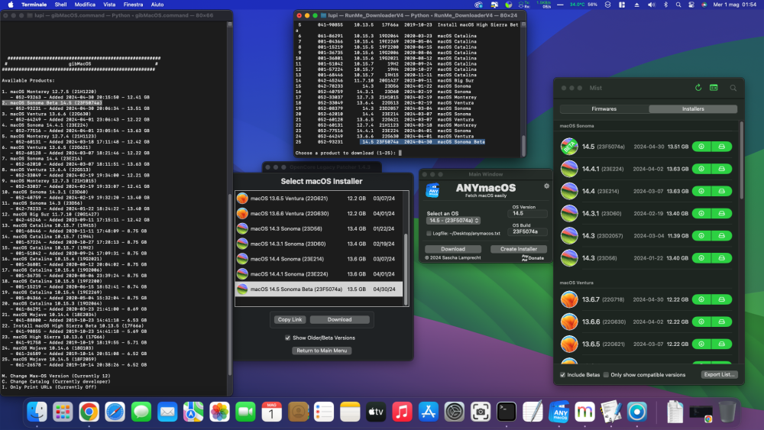This screenshot has width=764, height=430.
Task: Click Copy Link in OpenCore Patcher
Action: click(x=290, y=319)
